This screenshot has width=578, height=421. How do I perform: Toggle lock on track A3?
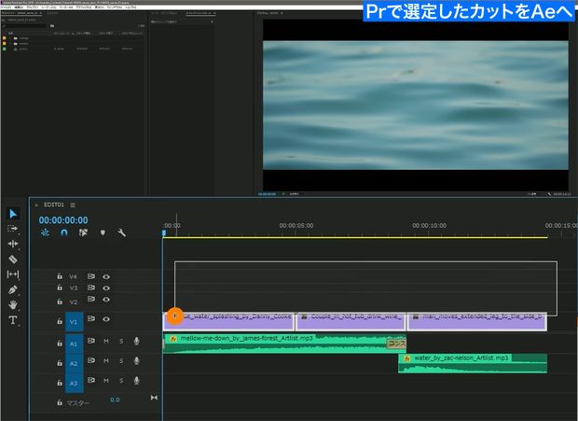point(60,383)
